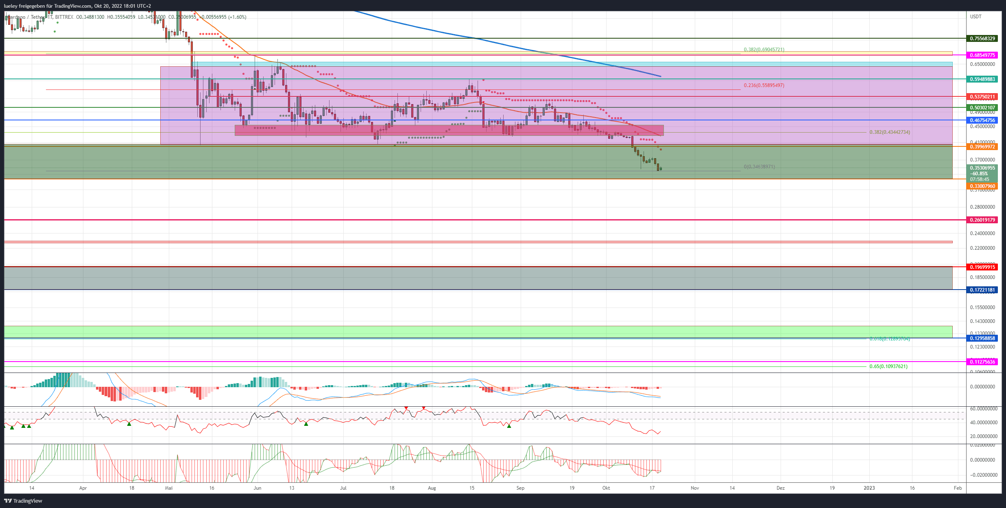Click the '2023' label on time axis
This screenshot has width=1006, height=508.
tap(869, 488)
